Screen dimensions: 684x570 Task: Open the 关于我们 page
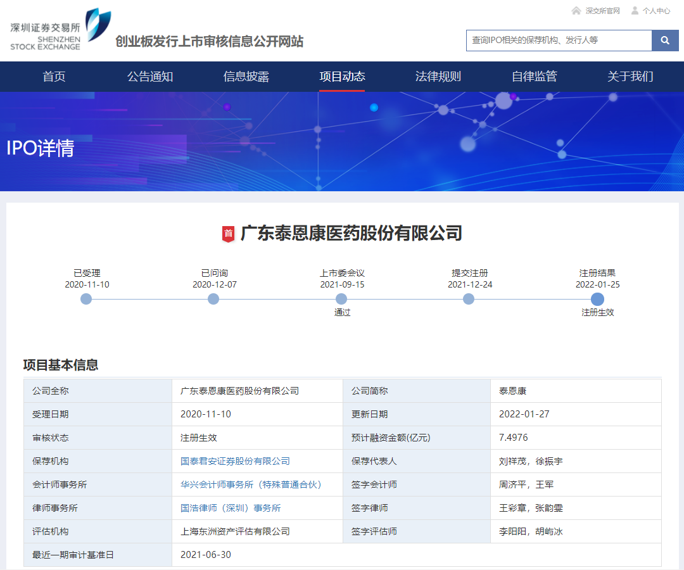[x=630, y=77]
